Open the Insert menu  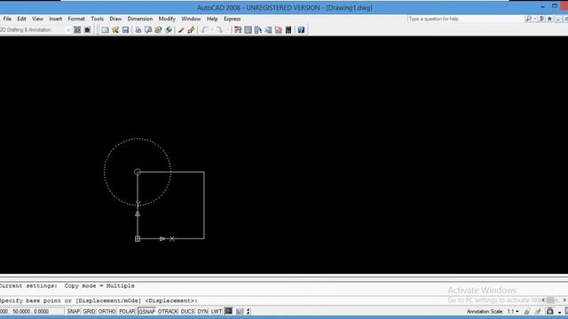[55, 19]
